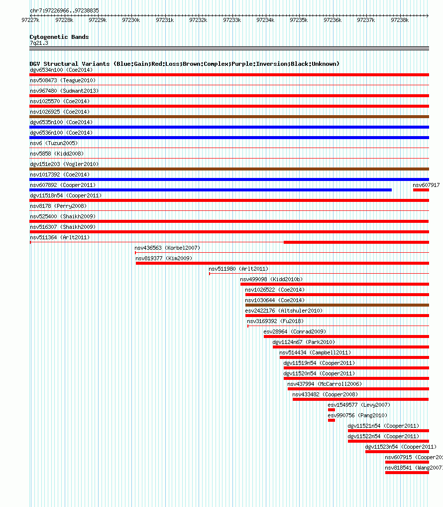Click the 97233k ruler tick label

(232, 20)
